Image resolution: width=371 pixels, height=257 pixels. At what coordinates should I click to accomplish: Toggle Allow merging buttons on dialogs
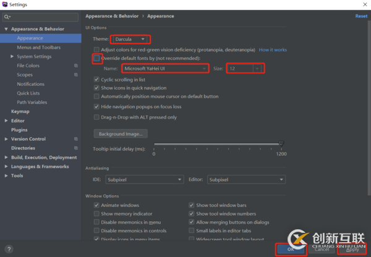click(192, 222)
